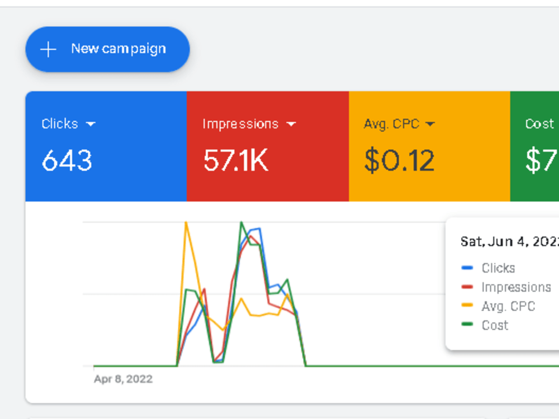Screen dimensions: 559x419
Task: Click the Apr 8, 2022 axis date label
Action: pyautogui.click(x=124, y=379)
